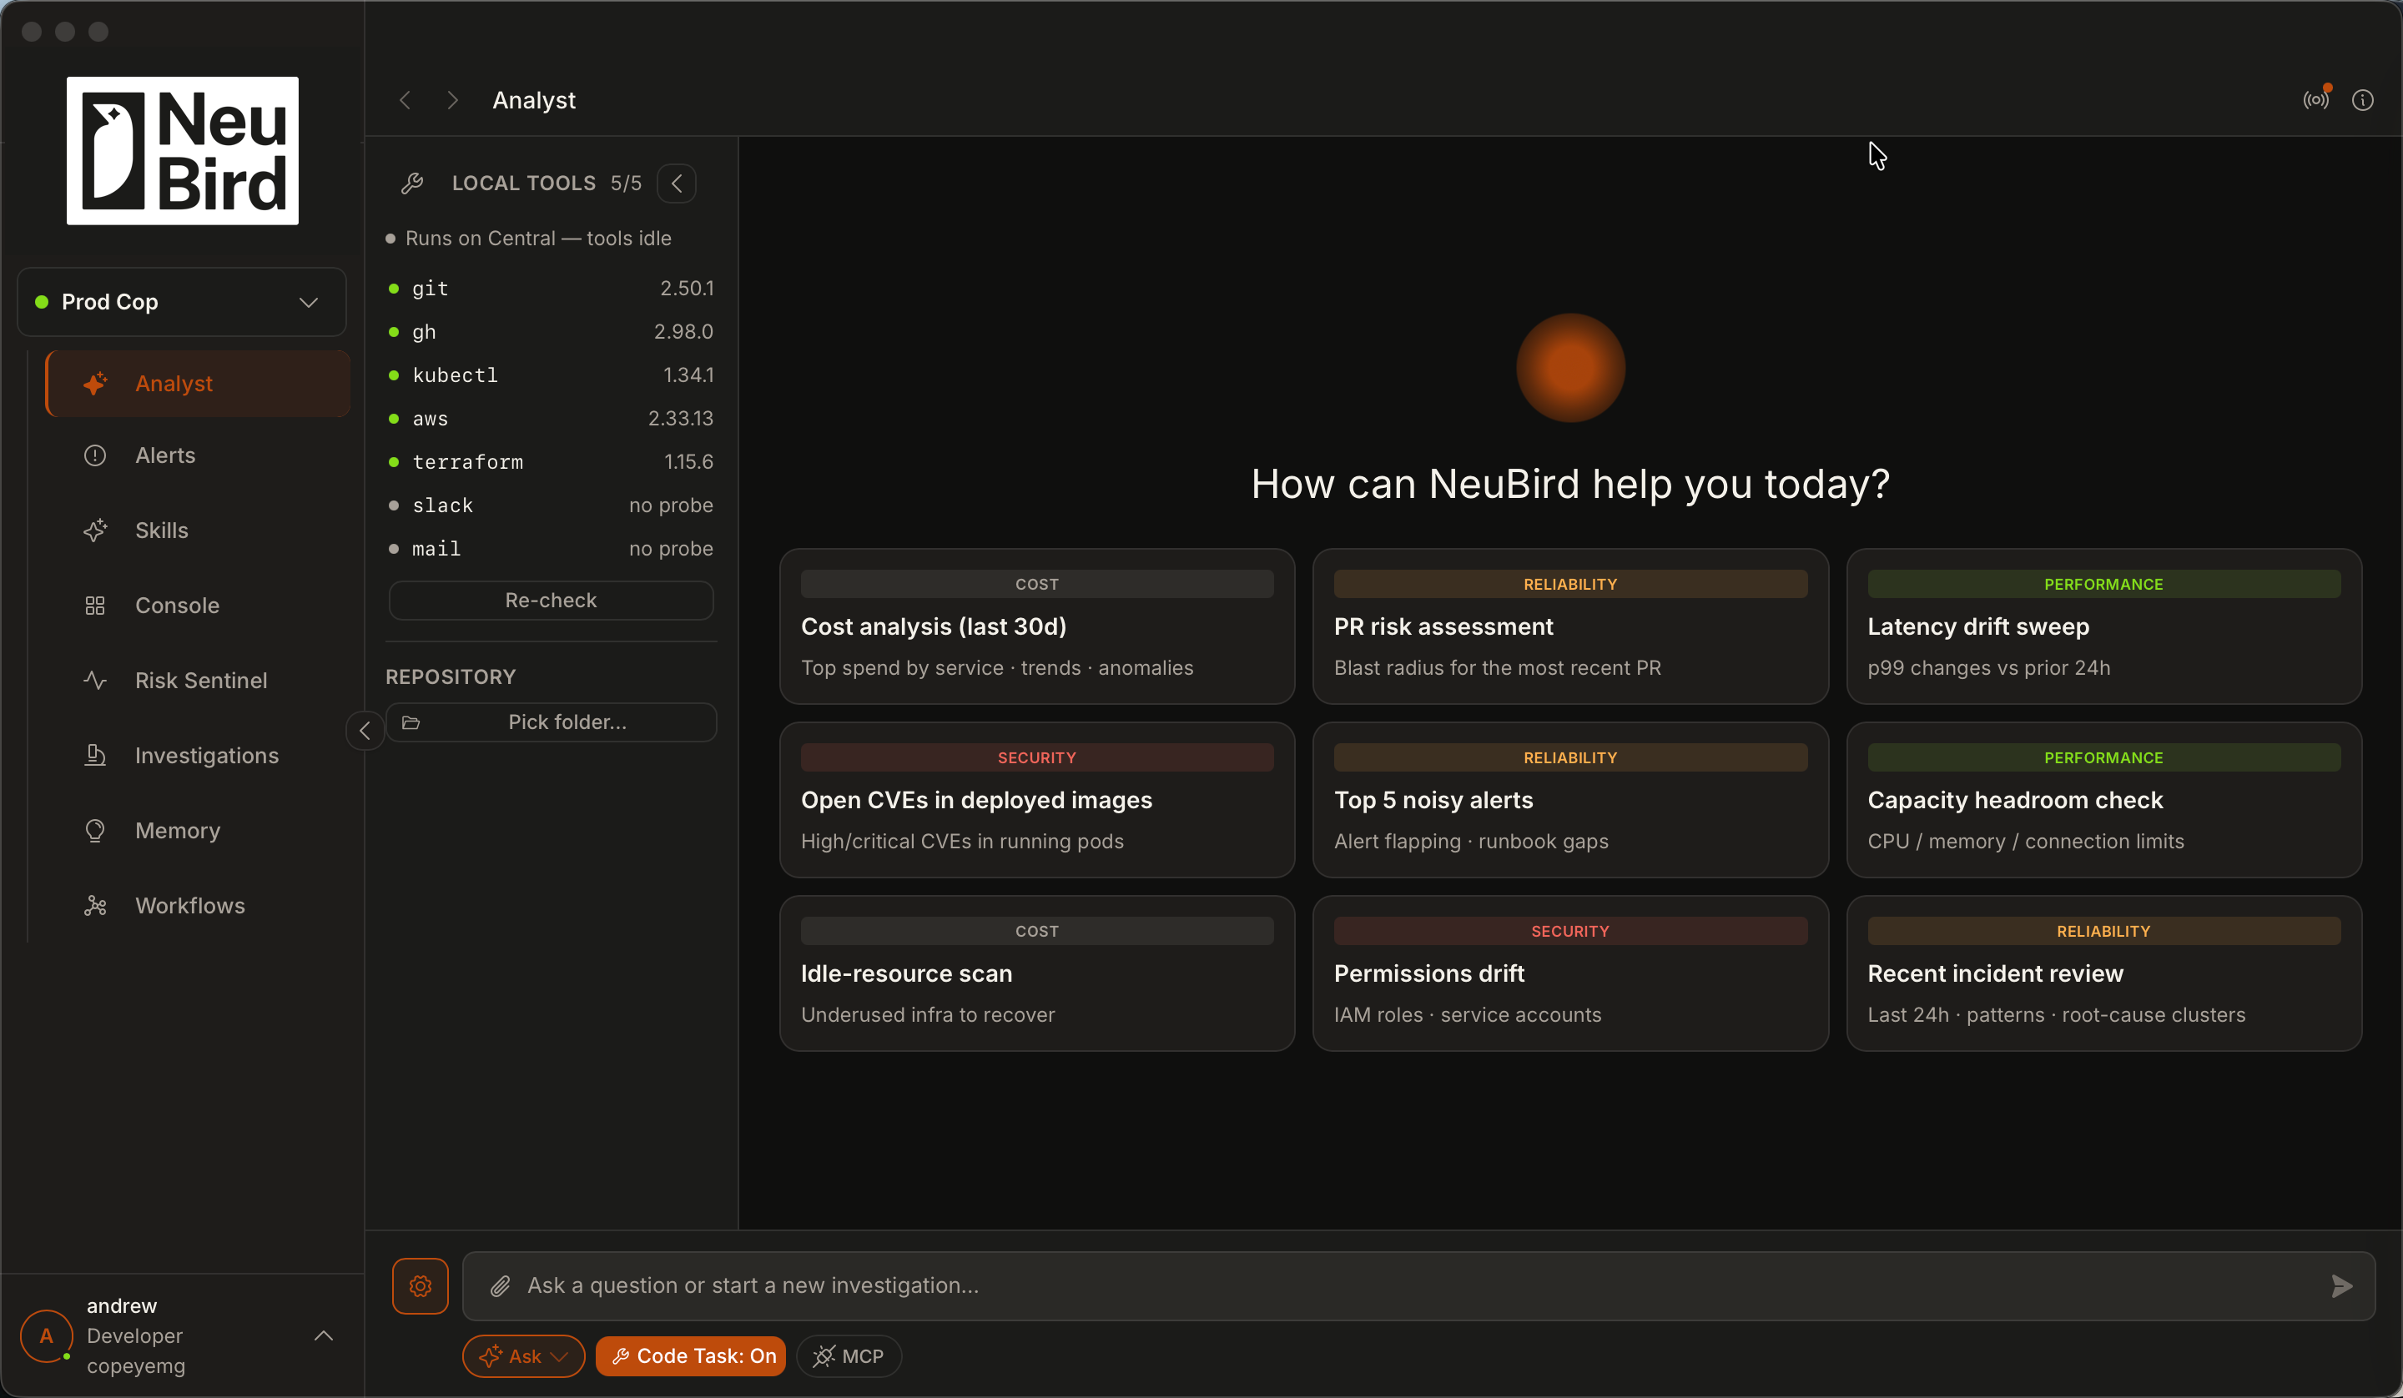Collapse the Local Tools panel chevron
The image size is (2403, 1398).
[x=676, y=184]
